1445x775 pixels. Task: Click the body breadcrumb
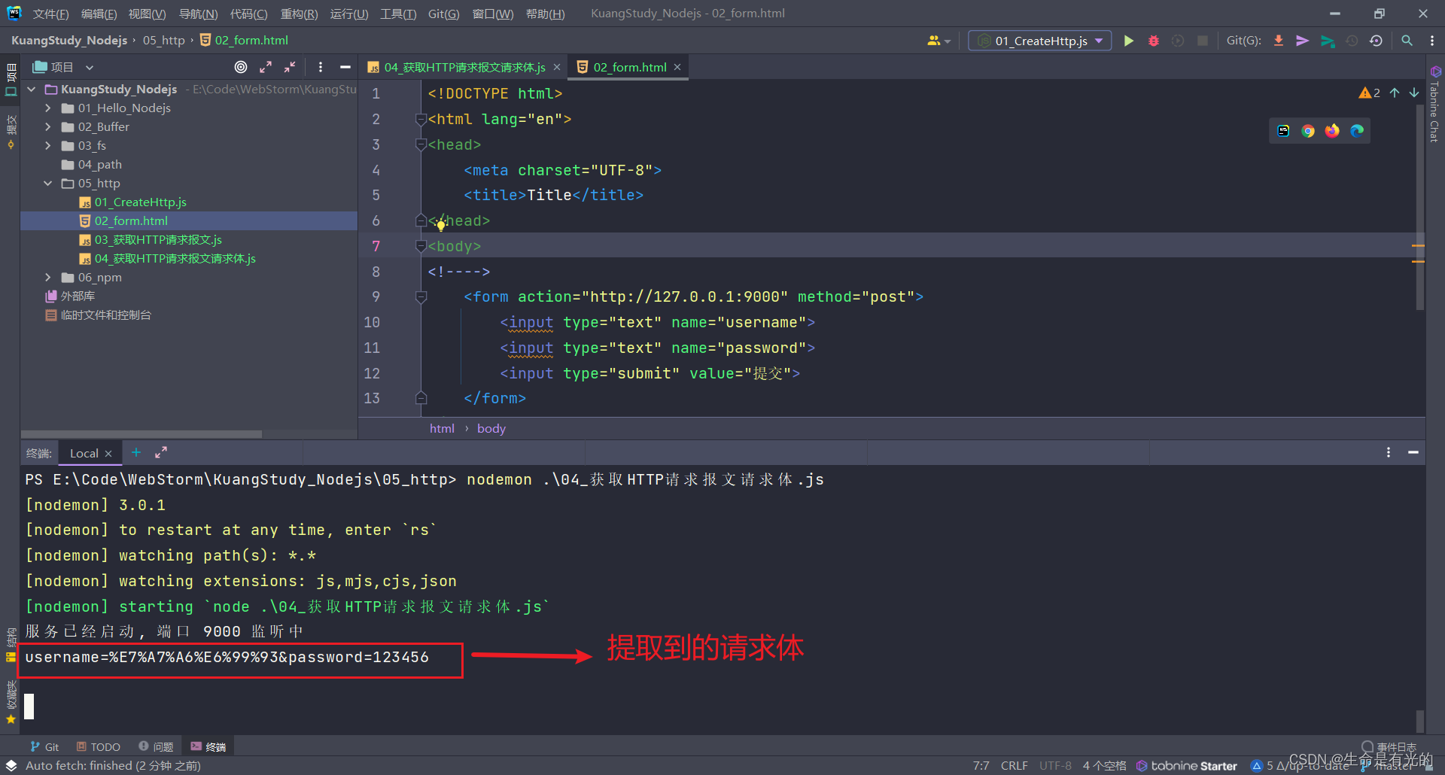pyautogui.click(x=491, y=428)
